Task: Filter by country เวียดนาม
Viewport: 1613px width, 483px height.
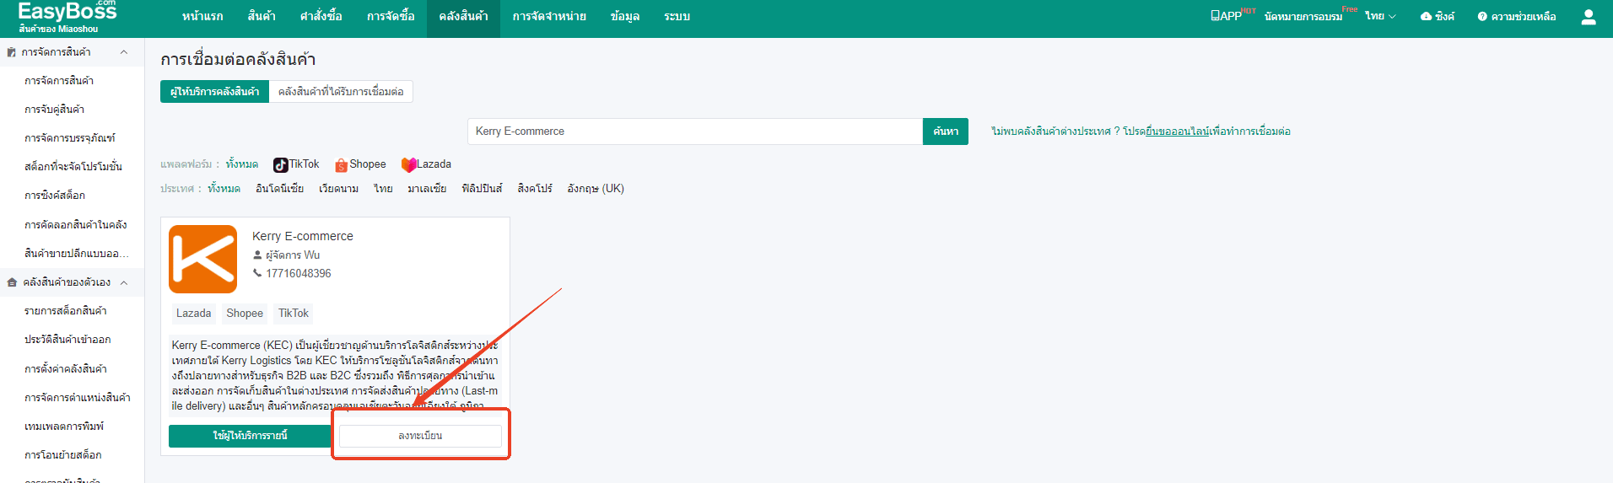Action: click(x=338, y=189)
